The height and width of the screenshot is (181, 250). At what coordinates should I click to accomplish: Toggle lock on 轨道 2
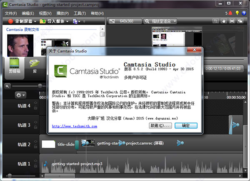(35, 146)
